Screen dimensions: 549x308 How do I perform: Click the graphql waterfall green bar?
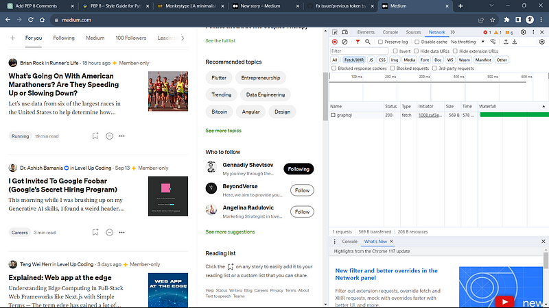[514, 114]
